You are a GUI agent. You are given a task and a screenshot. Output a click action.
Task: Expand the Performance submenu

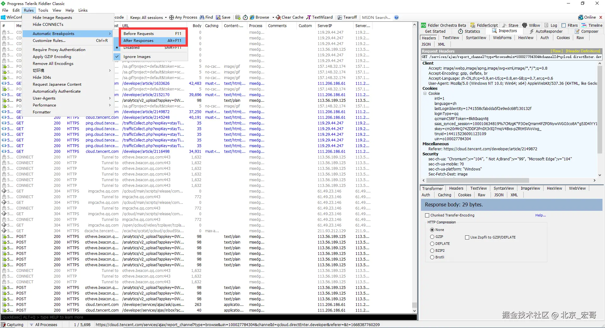[x=68, y=105]
